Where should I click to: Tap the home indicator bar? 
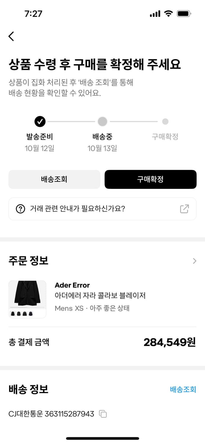point(102,438)
